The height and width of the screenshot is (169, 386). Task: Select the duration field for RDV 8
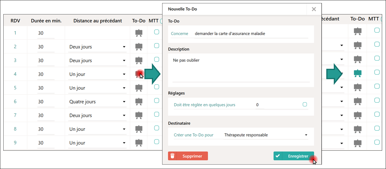click(46, 129)
